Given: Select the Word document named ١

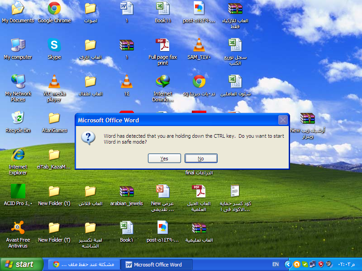Looking at the screenshot, I should [127, 12].
